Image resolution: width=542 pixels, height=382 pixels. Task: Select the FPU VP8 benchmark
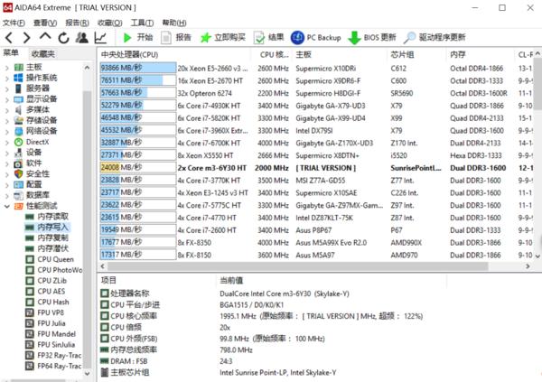click(x=45, y=312)
